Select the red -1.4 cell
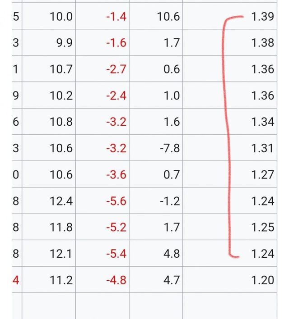The width and height of the screenshot is (289, 319). point(116,17)
